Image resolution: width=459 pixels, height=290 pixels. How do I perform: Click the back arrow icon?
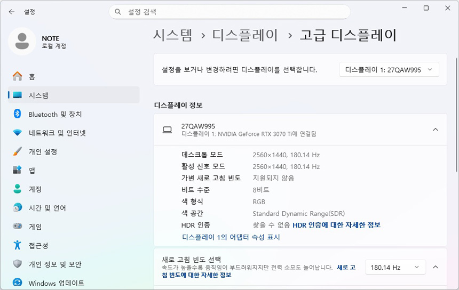[x=12, y=11]
